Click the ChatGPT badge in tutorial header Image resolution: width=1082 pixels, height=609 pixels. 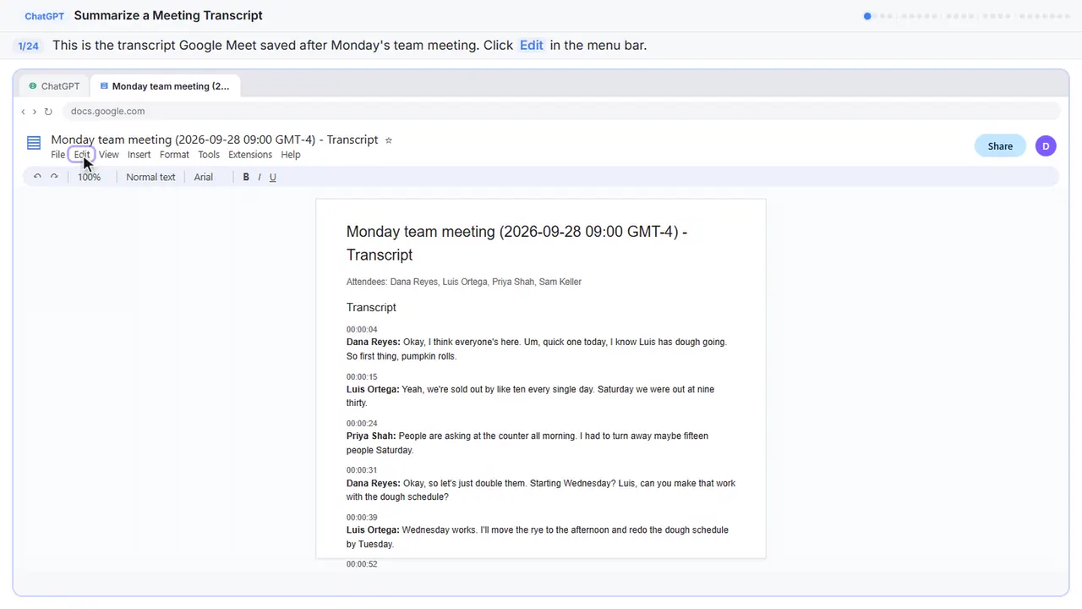click(44, 16)
